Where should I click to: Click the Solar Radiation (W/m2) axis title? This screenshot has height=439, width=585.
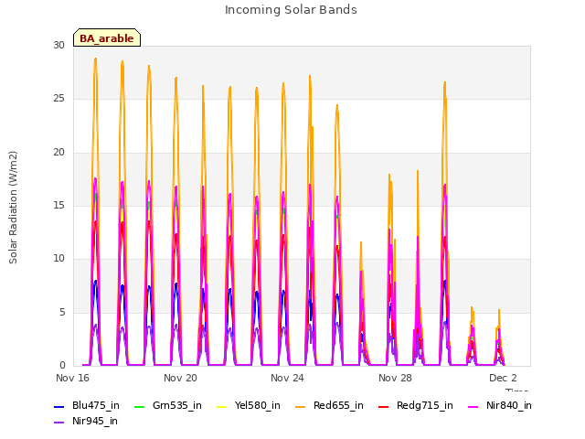coord(13,208)
